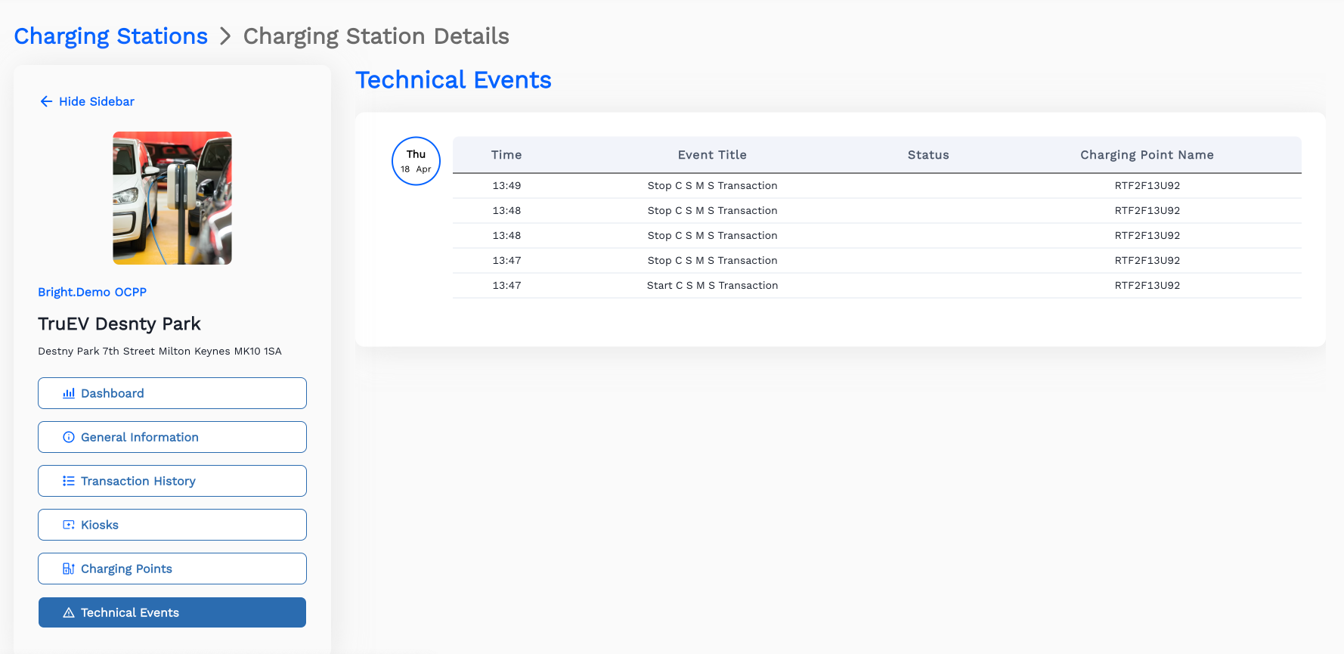Screen dimensions: 1344x654
Task: Click the Hide Sidebar text
Action: pyautogui.click(x=97, y=101)
